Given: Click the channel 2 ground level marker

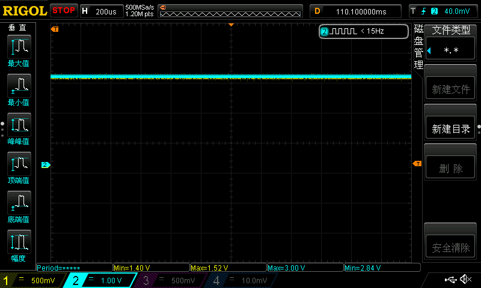Looking at the screenshot, I should click(x=46, y=165).
